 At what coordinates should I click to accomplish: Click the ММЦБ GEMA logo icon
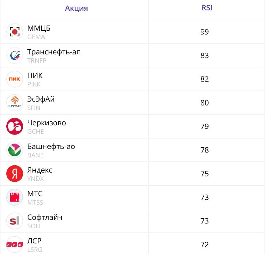point(15,32)
